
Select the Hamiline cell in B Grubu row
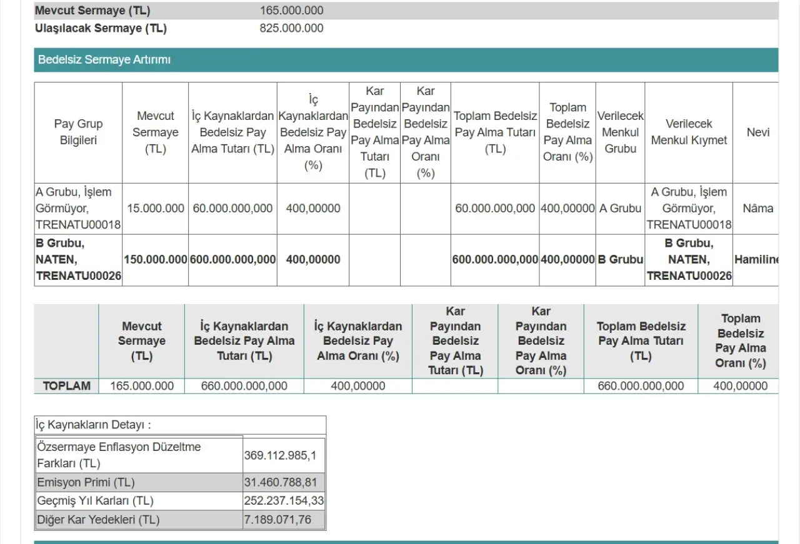(756, 260)
